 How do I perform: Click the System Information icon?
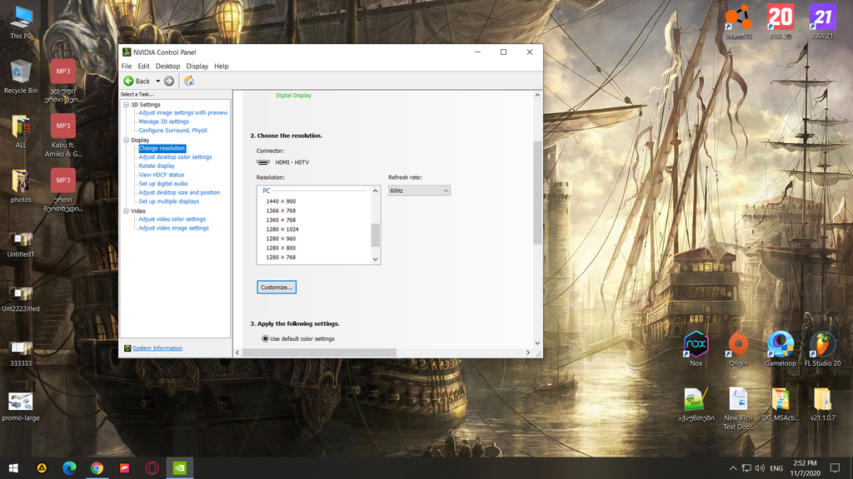click(127, 348)
